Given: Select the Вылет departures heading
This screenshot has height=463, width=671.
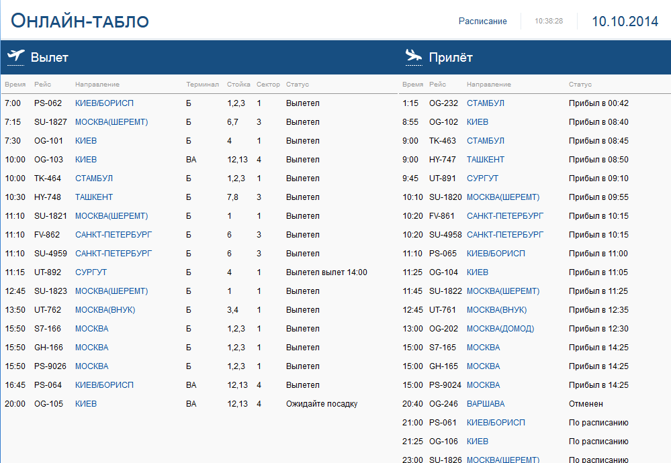Looking at the screenshot, I should [x=50, y=58].
